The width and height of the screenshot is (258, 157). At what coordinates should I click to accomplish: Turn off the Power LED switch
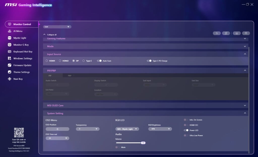coord(186,130)
